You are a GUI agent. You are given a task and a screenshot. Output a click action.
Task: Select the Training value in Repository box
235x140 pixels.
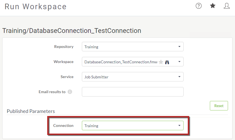point(91,47)
